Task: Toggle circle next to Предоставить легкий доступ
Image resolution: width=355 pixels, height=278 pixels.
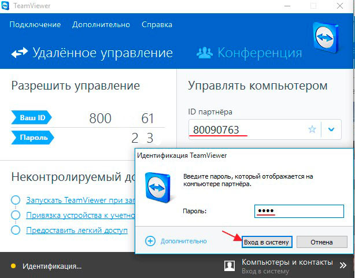Action: point(16,230)
